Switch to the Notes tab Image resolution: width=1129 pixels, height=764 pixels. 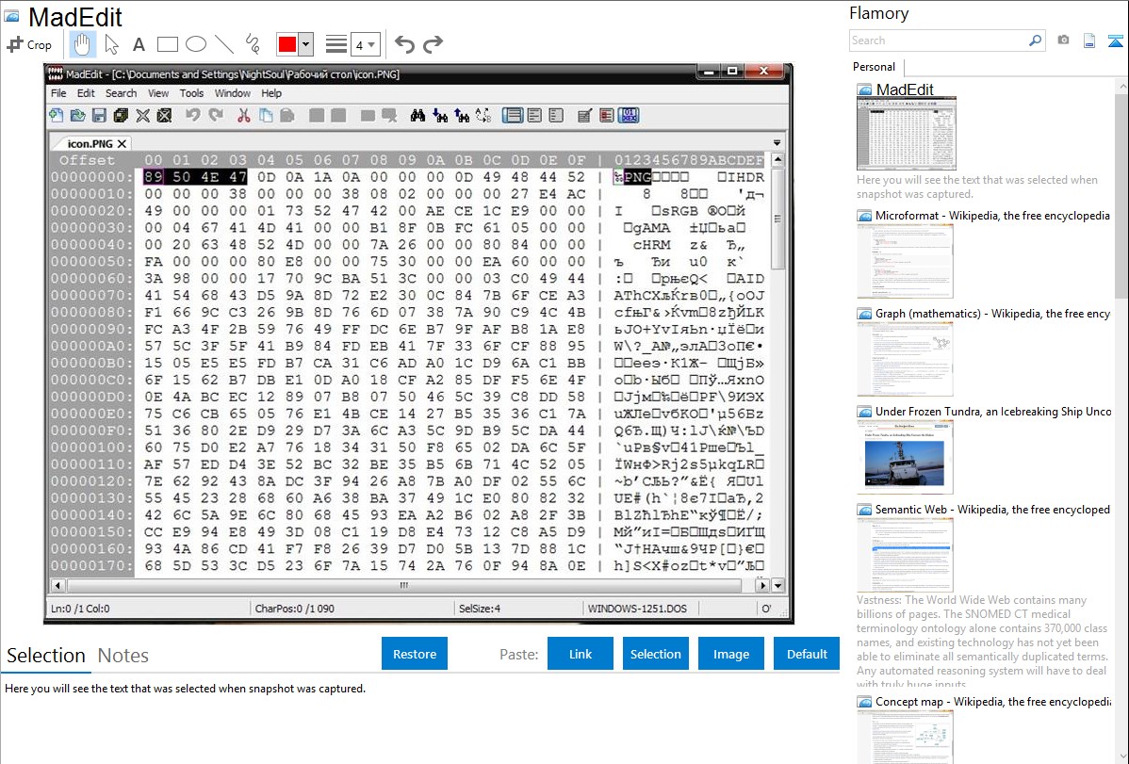[x=123, y=656]
